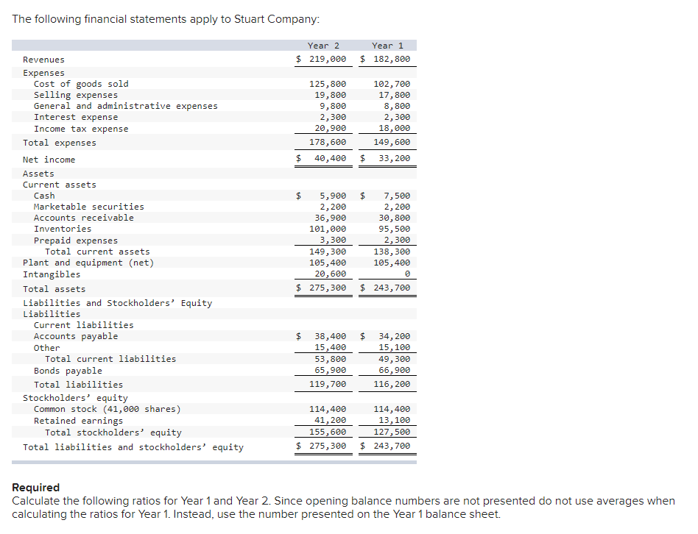698x534 pixels.
Task: Select Year 1 cost of goods sold 102,700
Action: 392,84
